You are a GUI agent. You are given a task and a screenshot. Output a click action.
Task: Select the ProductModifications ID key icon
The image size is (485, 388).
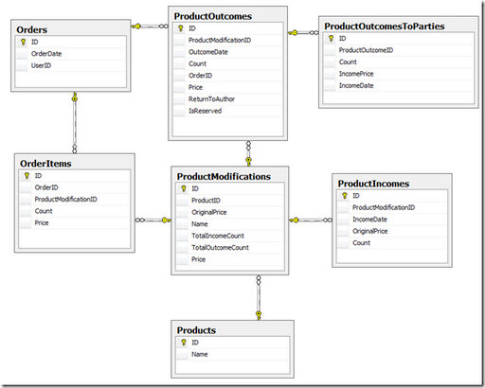pos(184,188)
